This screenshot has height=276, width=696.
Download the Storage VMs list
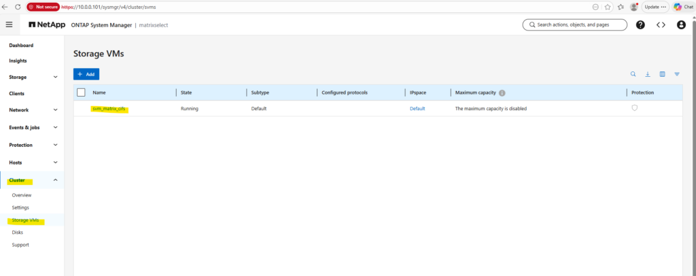coord(648,74)
